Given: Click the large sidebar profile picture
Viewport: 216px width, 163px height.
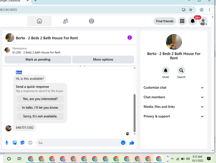Looking at the screenshot, I should [174, 42].
